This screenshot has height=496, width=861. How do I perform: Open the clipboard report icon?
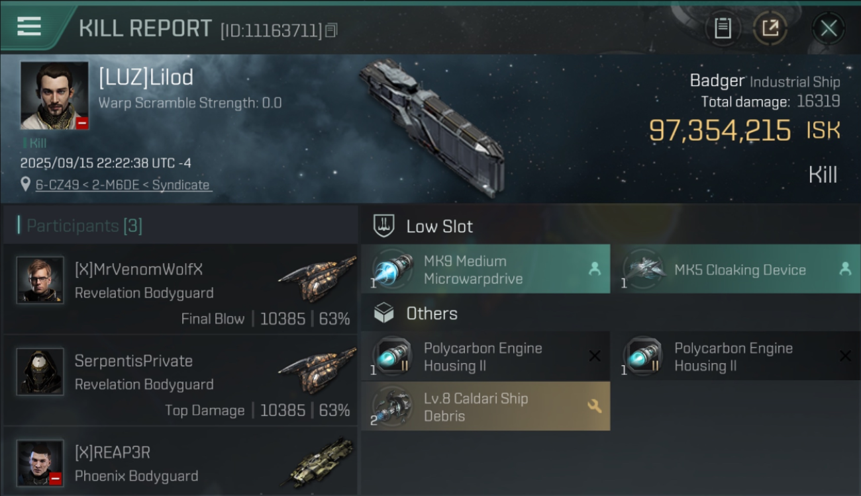coord(723,28)
